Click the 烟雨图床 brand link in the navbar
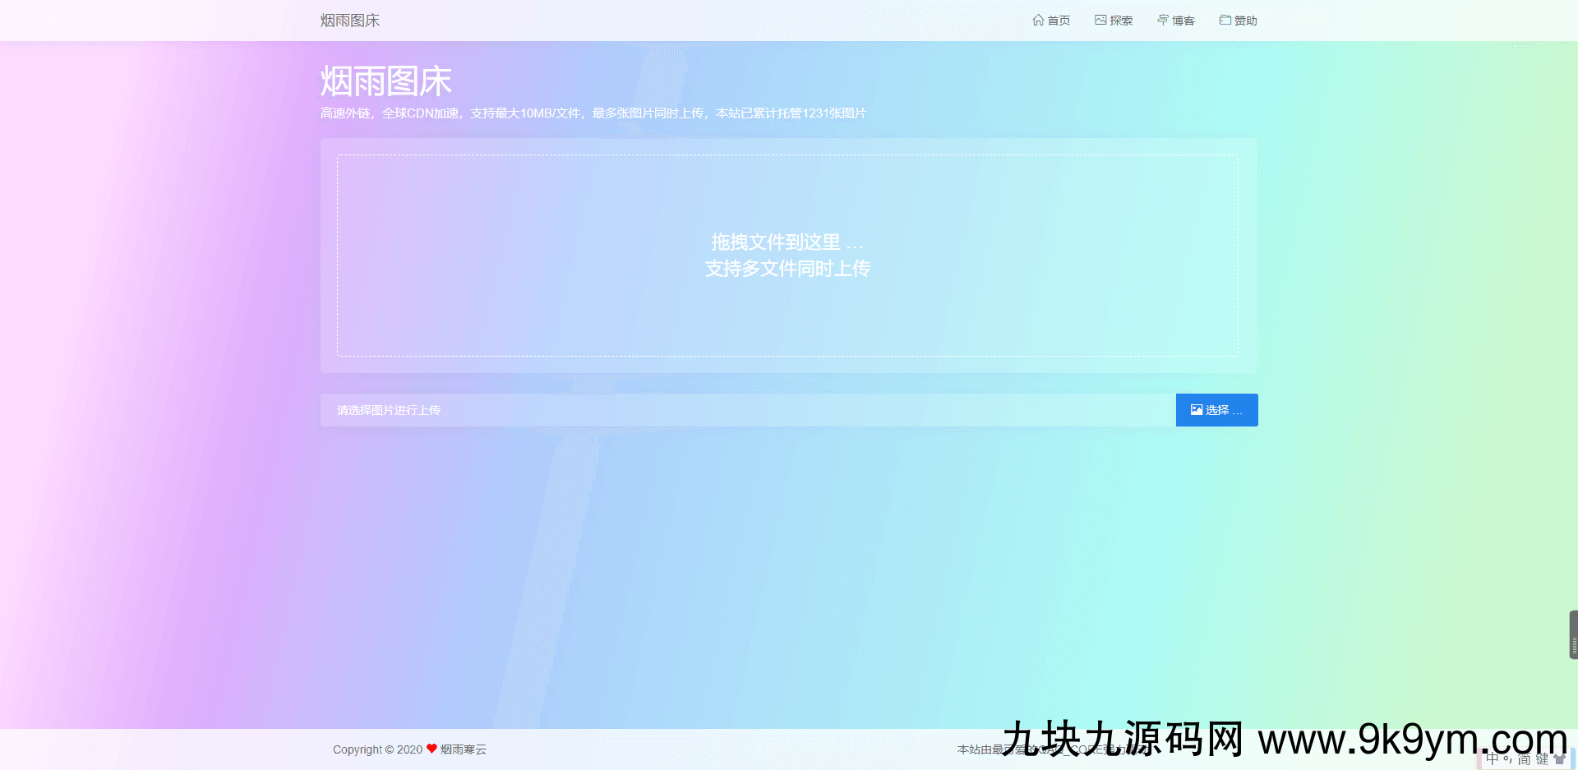Screen dimensions: 1578x770 pos(350,21)
